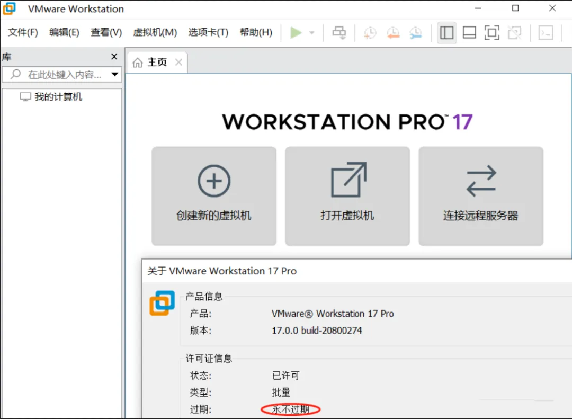Click the expiration value 永不过期
This screenshot has width=572, height=419.
291,409
